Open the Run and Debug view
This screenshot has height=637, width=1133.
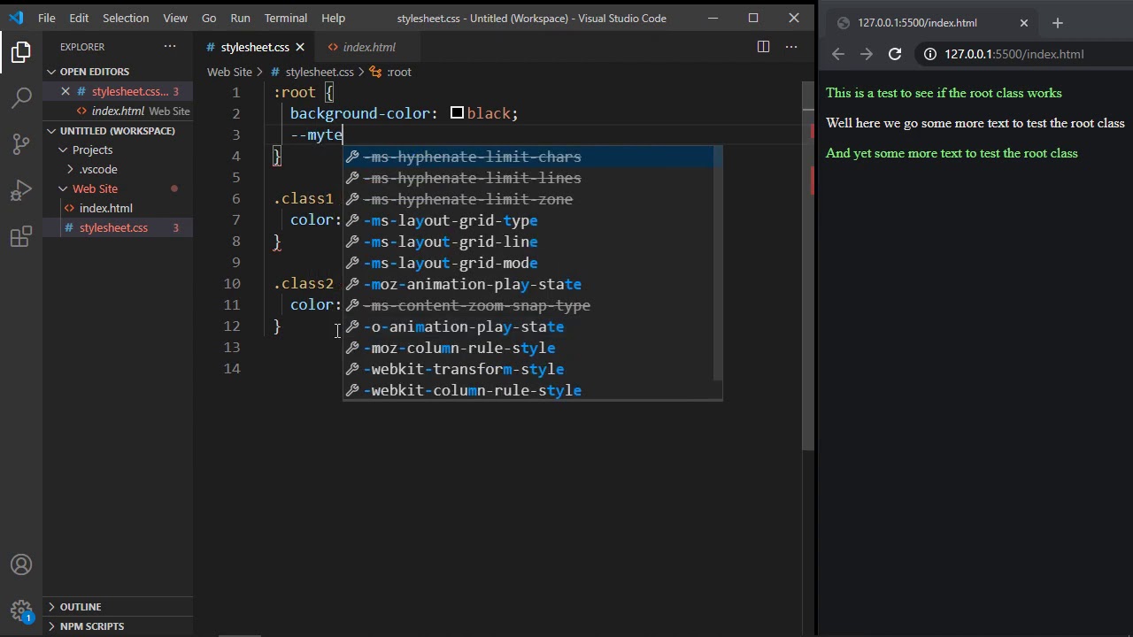point(21,191)
